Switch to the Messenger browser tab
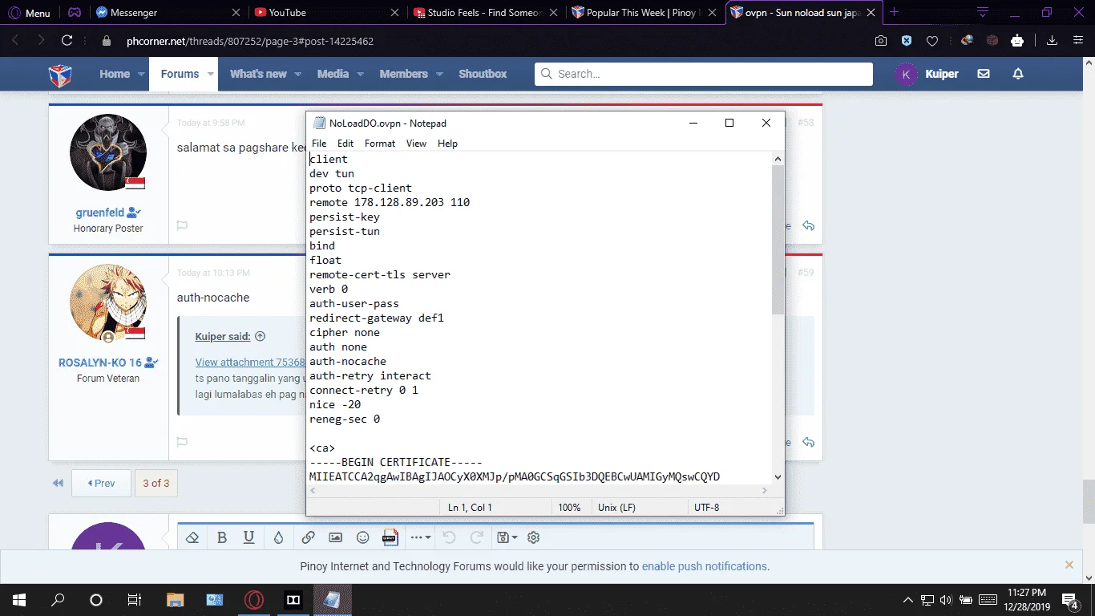Image resolution: width=1095 pixels, height=616 pixels. 168,13
